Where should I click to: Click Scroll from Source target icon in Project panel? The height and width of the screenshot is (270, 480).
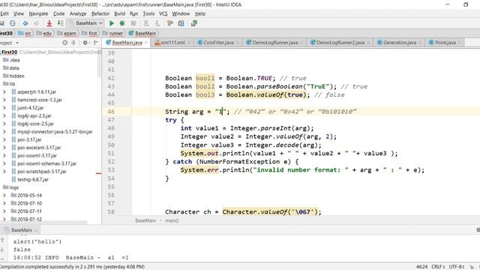click(65, 43)
